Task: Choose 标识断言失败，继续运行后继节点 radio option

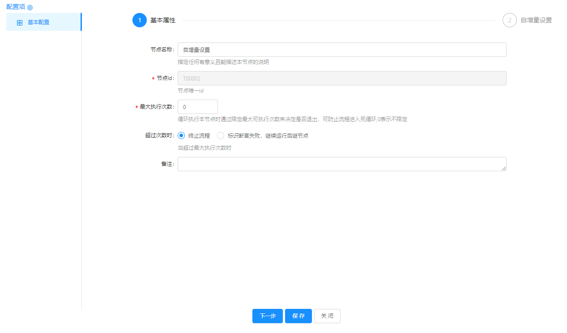Action: tap(221, 135)
